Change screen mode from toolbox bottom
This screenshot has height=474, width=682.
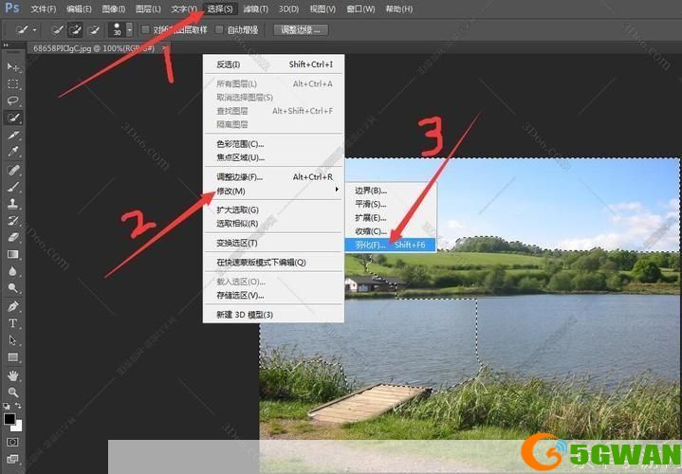tap(12, 459)
